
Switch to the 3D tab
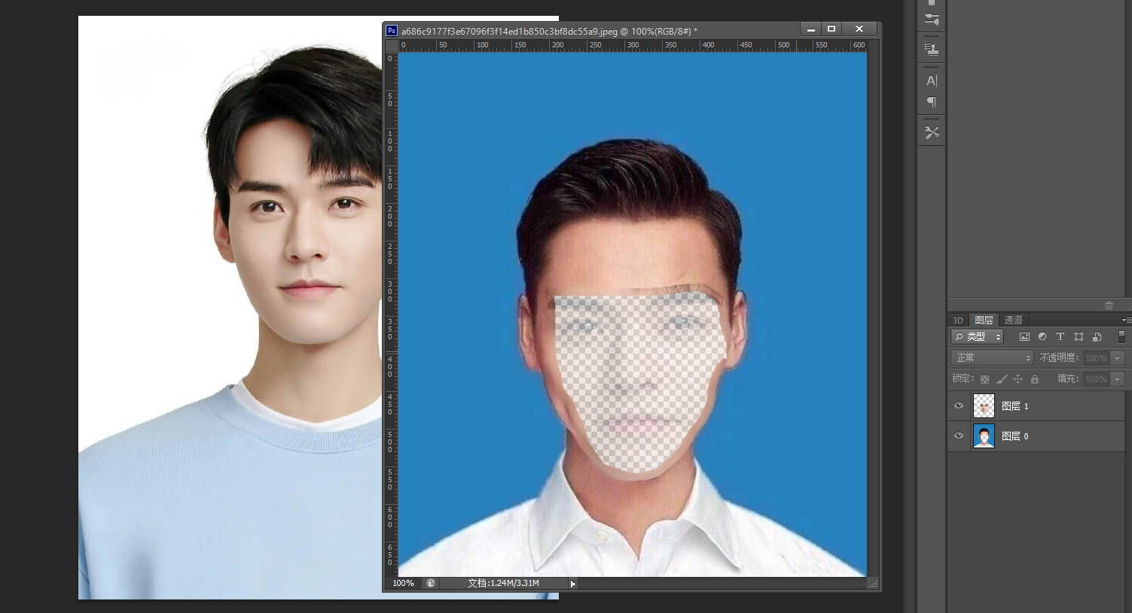point(958,320)
